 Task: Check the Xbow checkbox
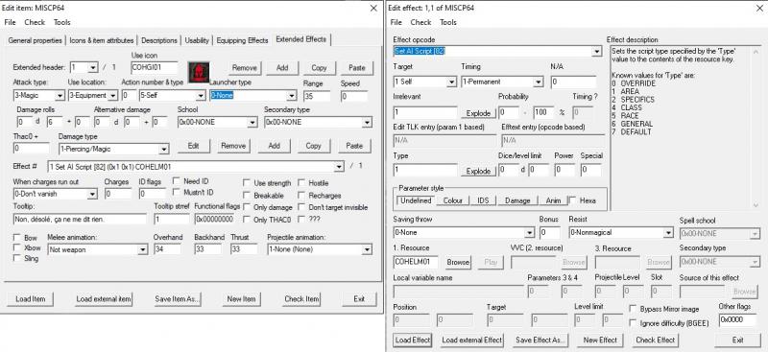[x=17, y=247]
